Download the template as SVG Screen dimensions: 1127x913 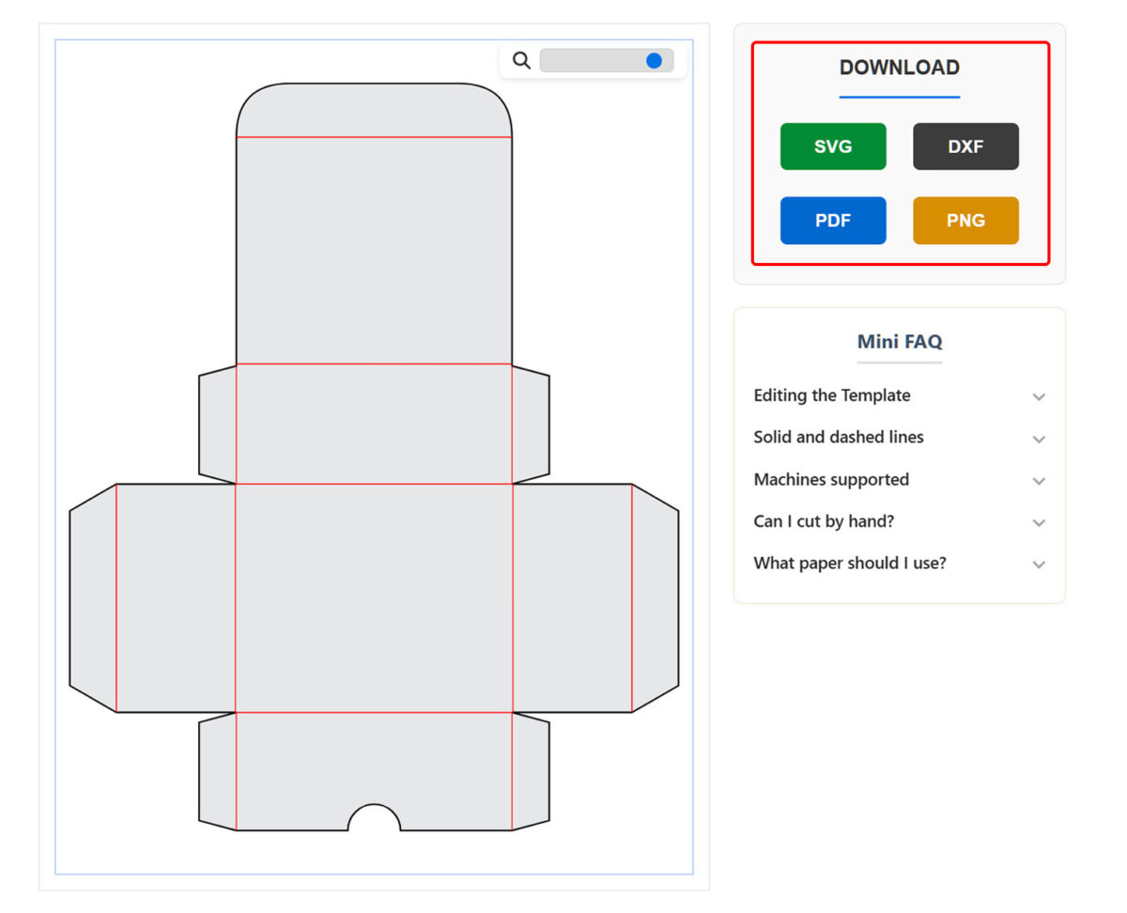point(832,147)
